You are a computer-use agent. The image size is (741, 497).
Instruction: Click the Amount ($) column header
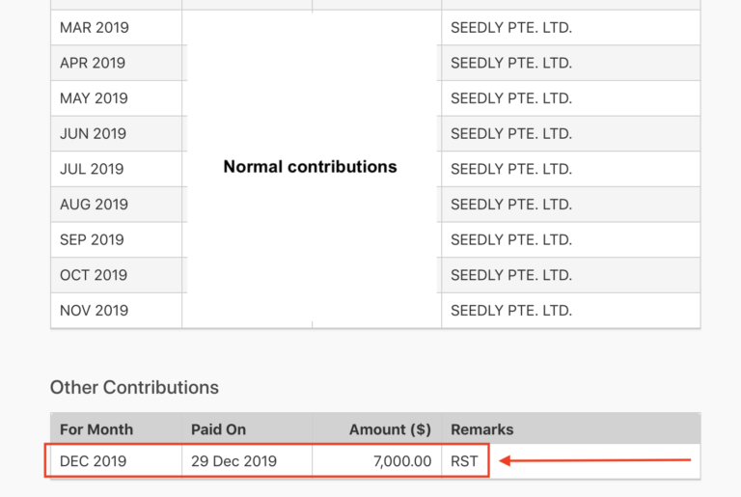(x=390, y=429)
